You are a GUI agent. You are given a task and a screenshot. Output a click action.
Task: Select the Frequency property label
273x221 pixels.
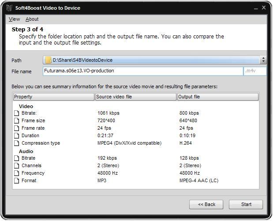click(x=33, y=173)
